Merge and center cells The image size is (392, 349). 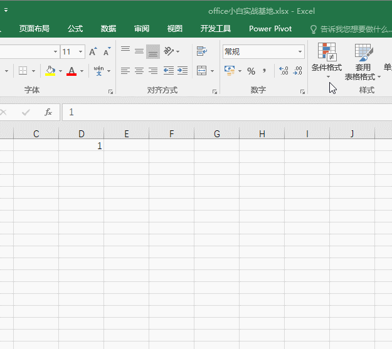[201, 71]
